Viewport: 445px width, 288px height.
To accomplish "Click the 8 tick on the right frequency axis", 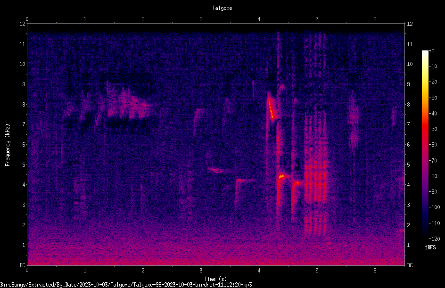I will tap(409, 105).
